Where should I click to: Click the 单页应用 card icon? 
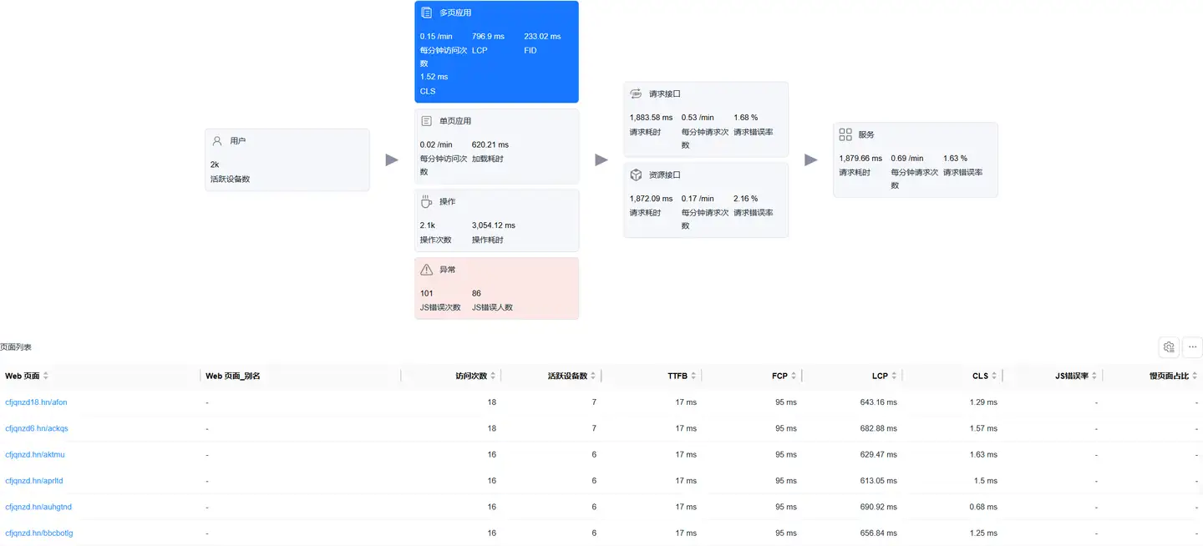pos(426,121)
